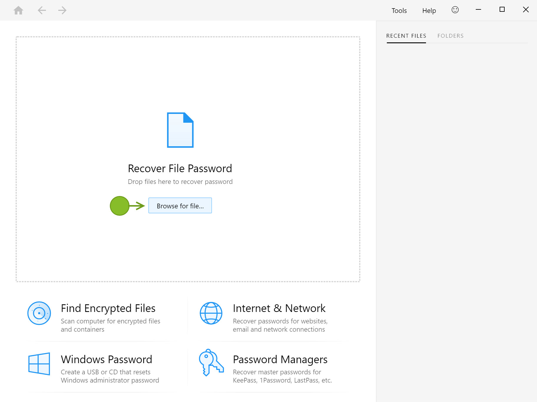This screenshot has width=537, height=402.
Task: Start Windows Password reset USB creation
Action: click(106, 359)
